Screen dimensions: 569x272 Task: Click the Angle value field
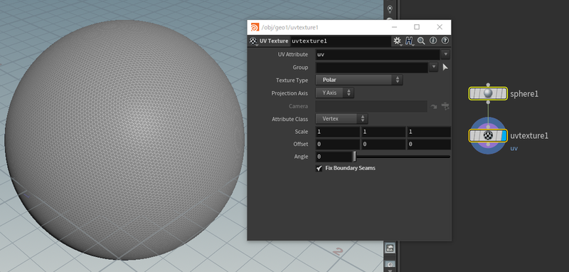point(334,157)
